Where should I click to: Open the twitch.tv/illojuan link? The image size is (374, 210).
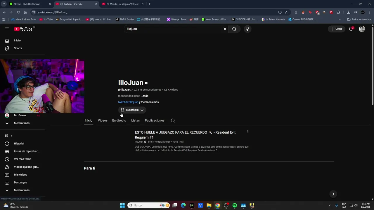(x=128, y=102)
